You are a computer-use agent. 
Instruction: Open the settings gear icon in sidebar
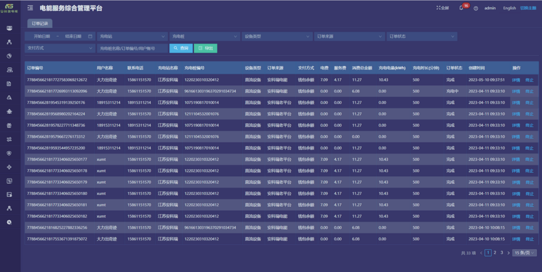point(9,222)
